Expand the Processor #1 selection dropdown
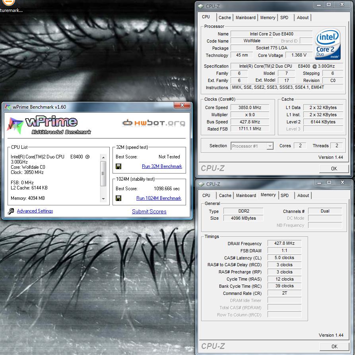The height and width of the screenshot is (355, 355). click(x=270, y=146)
